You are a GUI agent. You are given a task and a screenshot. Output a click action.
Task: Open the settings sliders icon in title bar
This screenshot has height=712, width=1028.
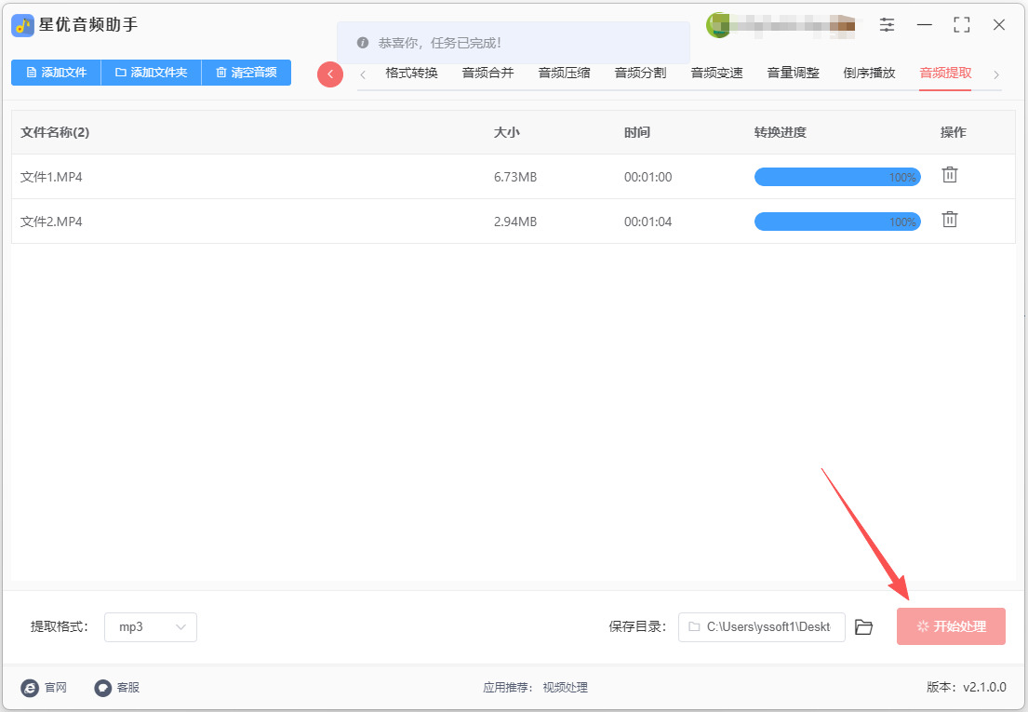click(887, 25)
